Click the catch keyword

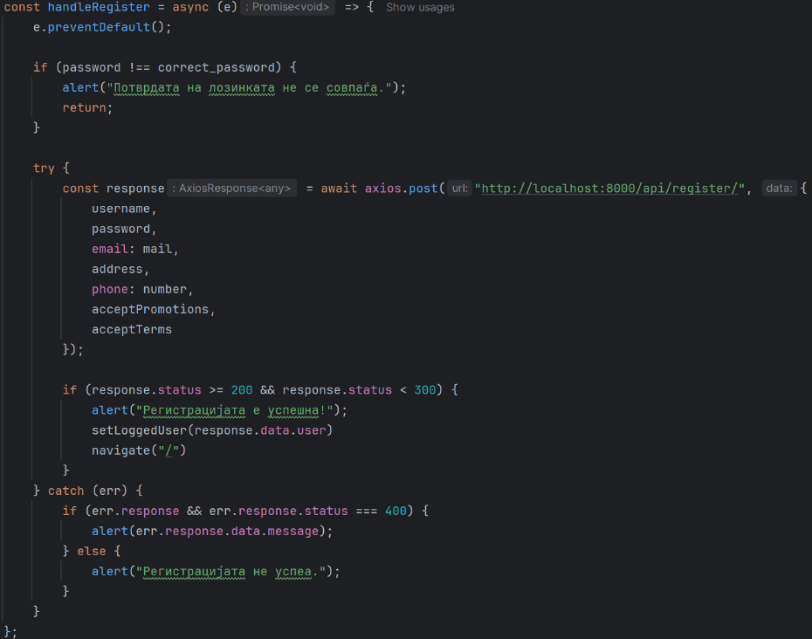(x=65, y=491)
